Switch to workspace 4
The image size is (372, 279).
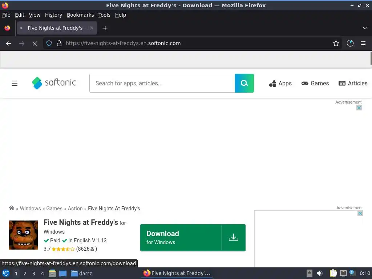43,274
